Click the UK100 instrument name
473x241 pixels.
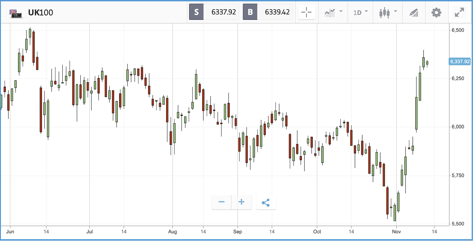(41, 13)
